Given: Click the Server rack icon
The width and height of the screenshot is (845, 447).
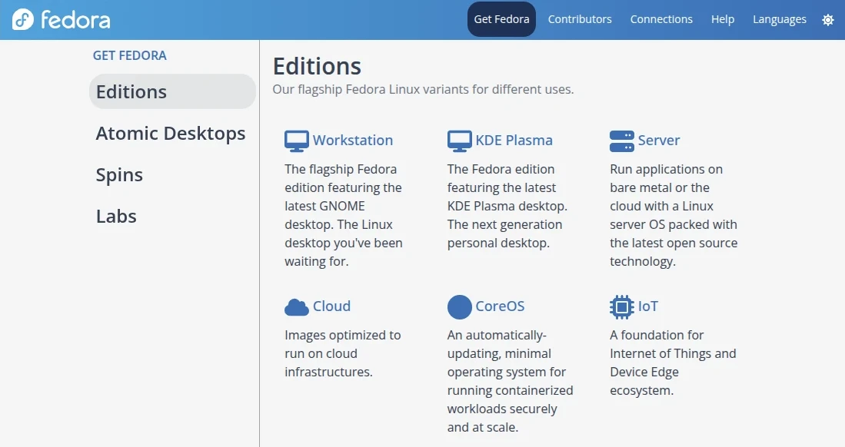Looking at the screenshot, I should [x=621, y=141].
